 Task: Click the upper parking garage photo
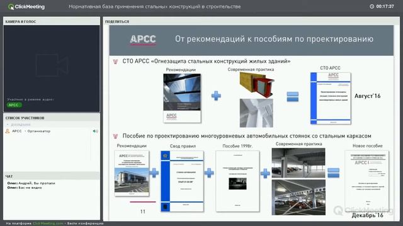[x=298, y=163]
